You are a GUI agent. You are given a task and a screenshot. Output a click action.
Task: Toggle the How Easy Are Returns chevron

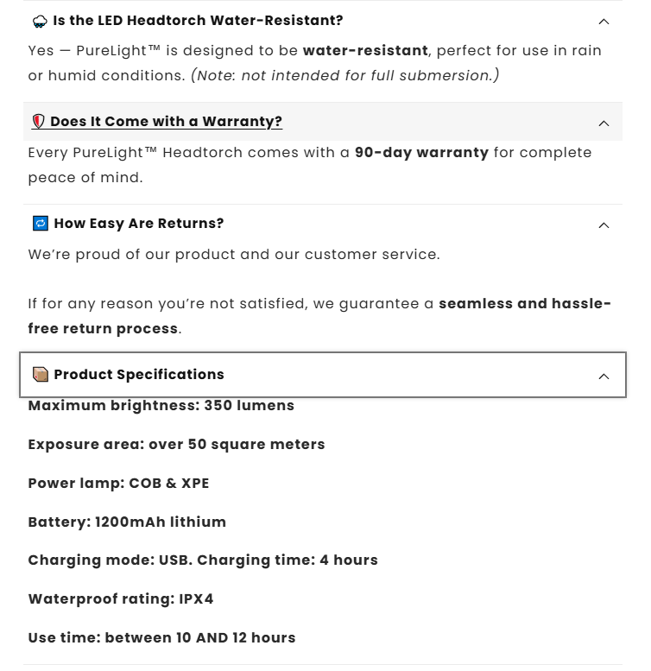(x=604, y=225)
